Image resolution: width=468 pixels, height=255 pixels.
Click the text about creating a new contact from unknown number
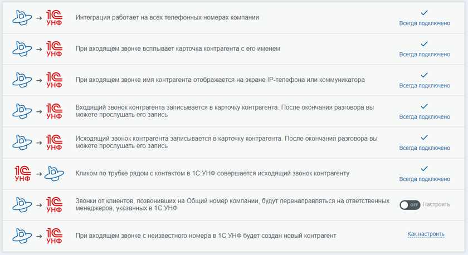click(x=206, y=236)
